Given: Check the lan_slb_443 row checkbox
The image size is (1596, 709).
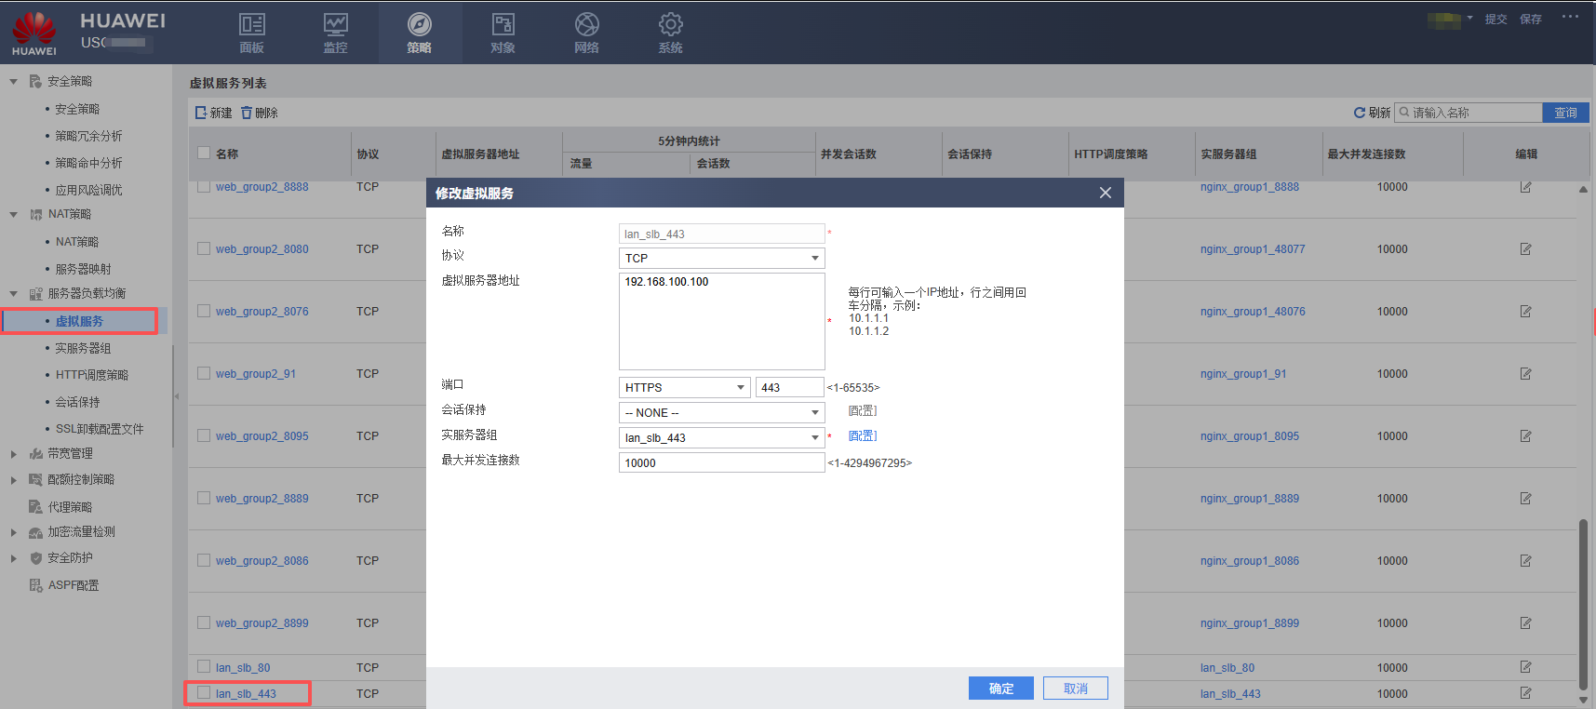Looking at the screenshot, I should click(204, 692).
